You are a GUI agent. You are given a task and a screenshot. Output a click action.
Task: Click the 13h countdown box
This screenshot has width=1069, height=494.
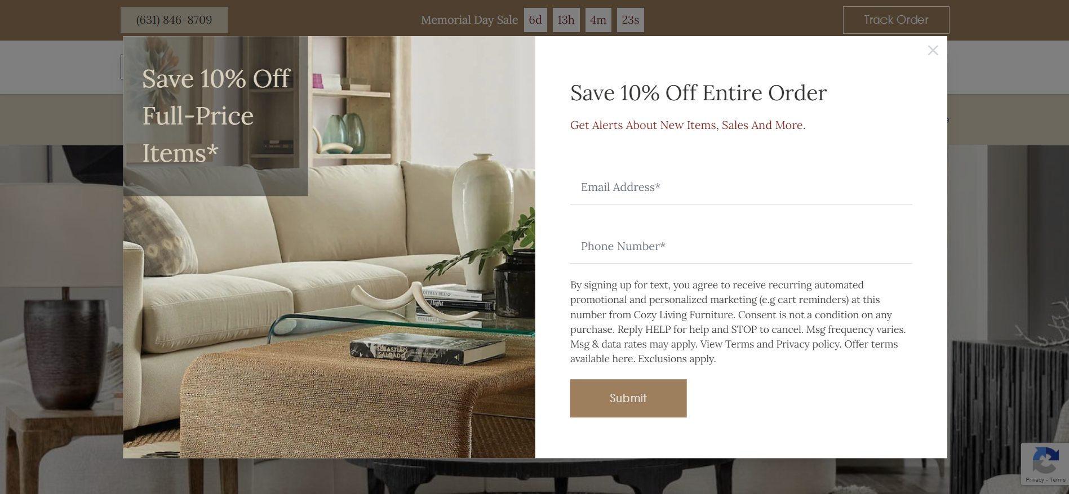pyautogui.click(x=566, y=20)
